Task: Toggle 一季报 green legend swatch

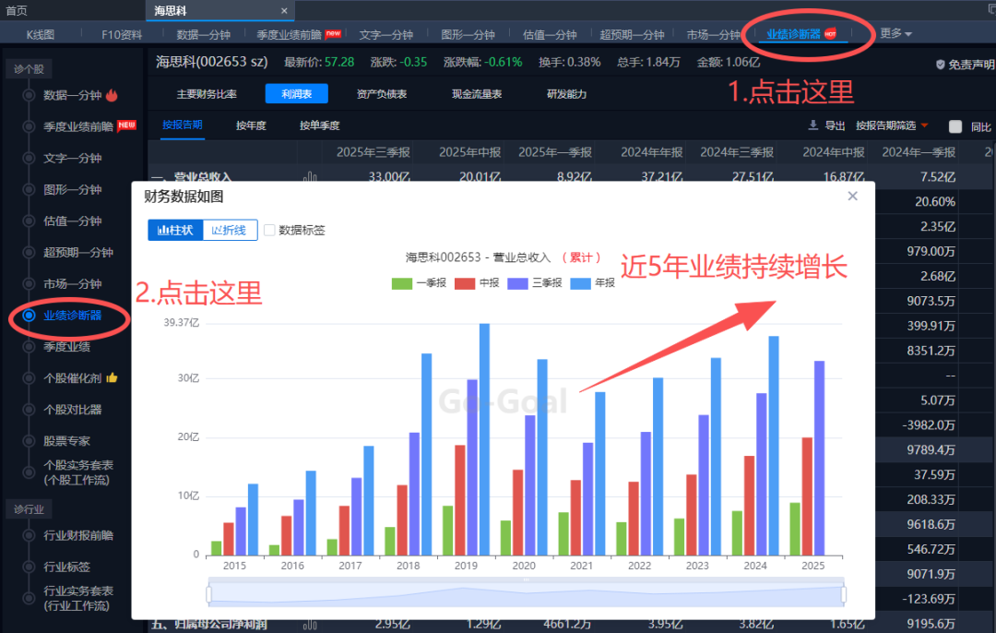Action: pos(402,283)
